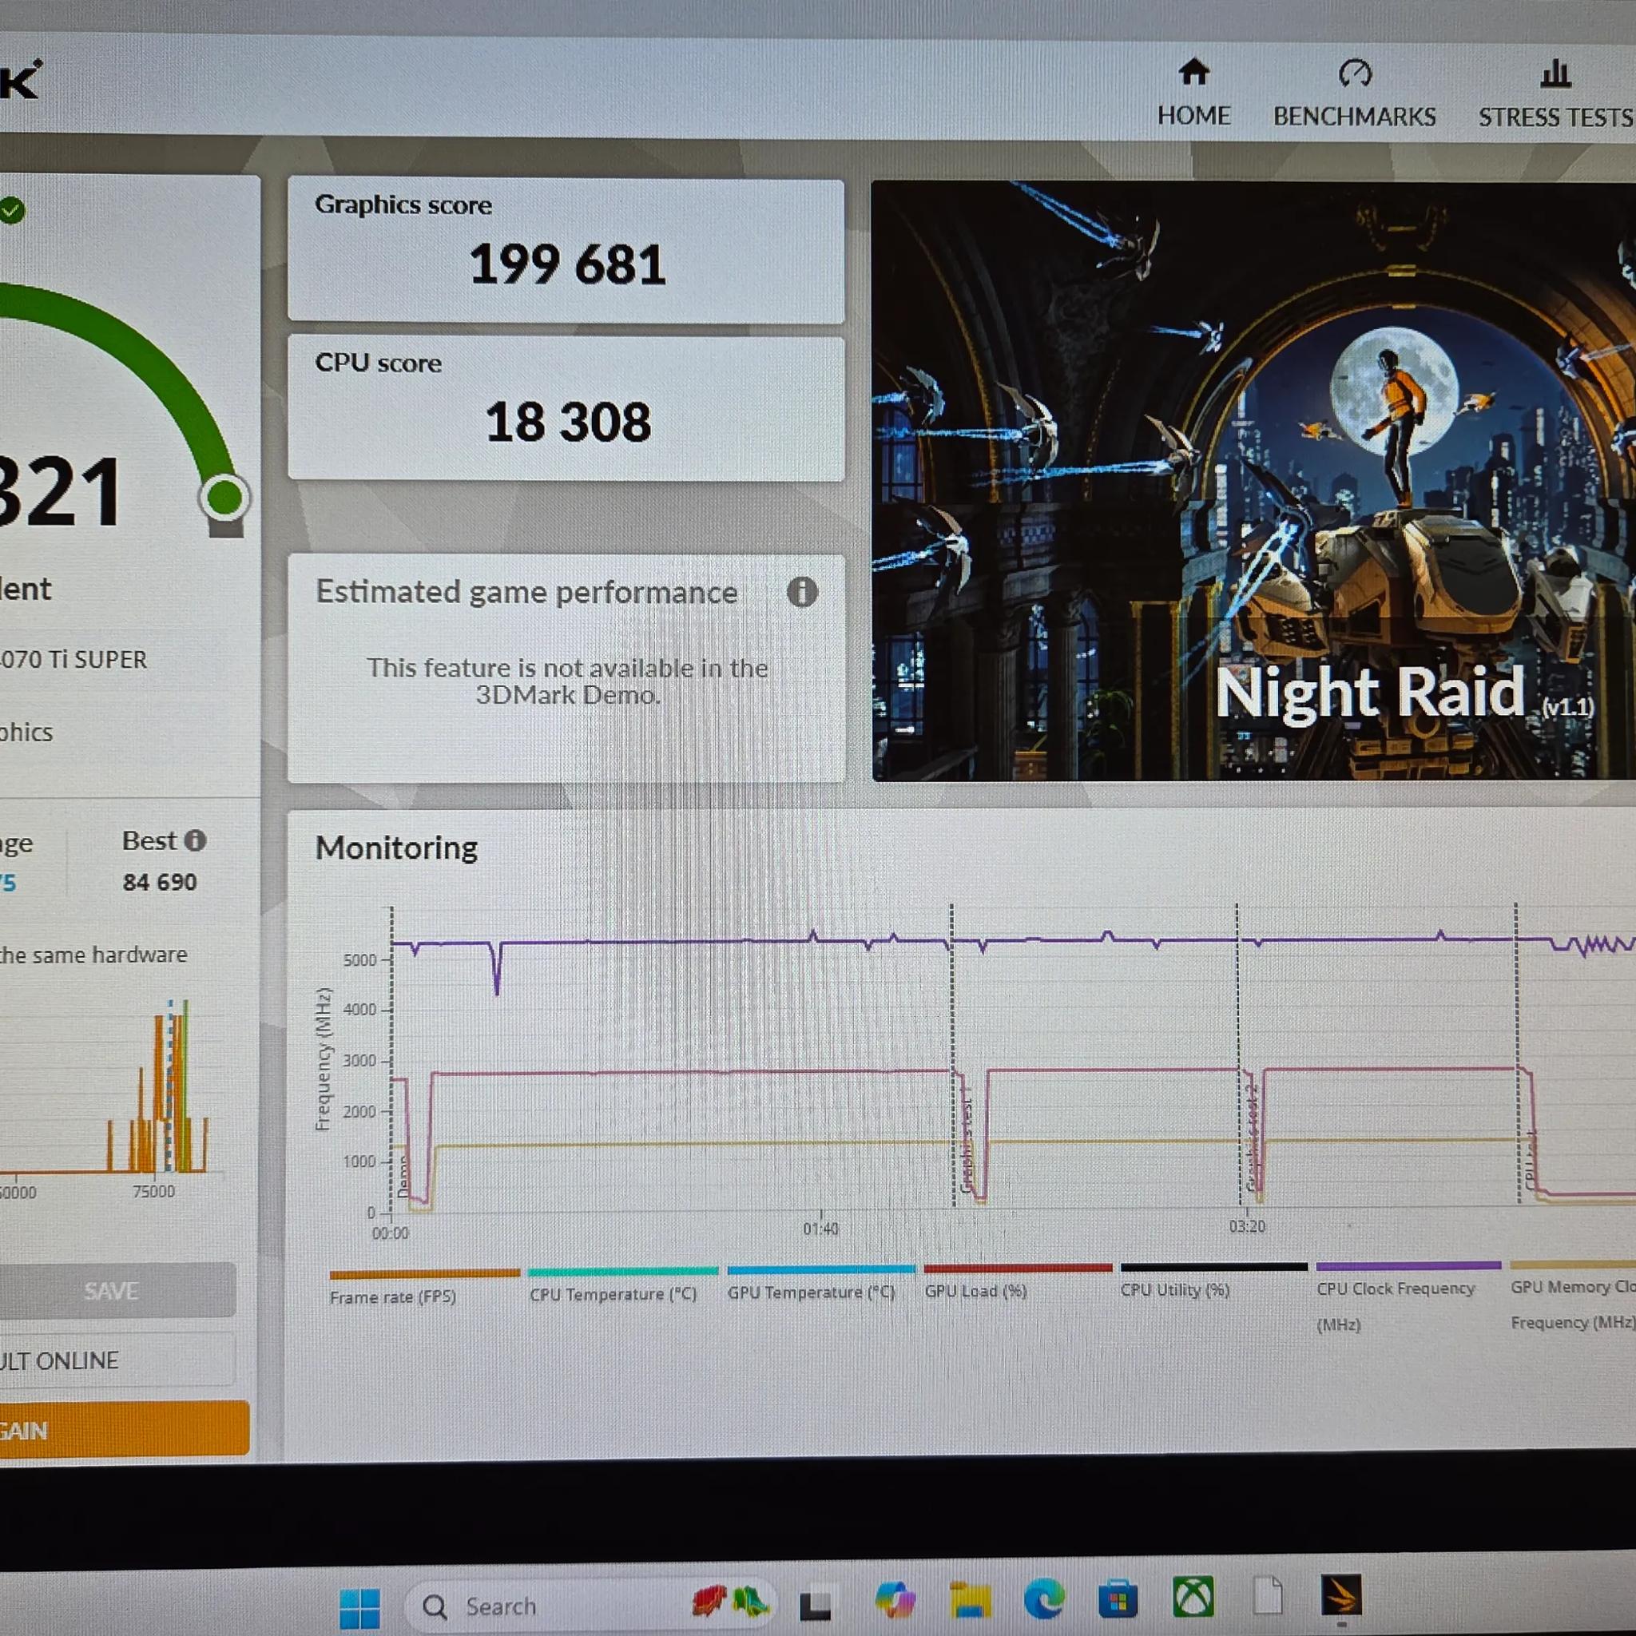Launch Microsoft Edge from the taskbar

pyautogui.click(x=1043, y=1598)
